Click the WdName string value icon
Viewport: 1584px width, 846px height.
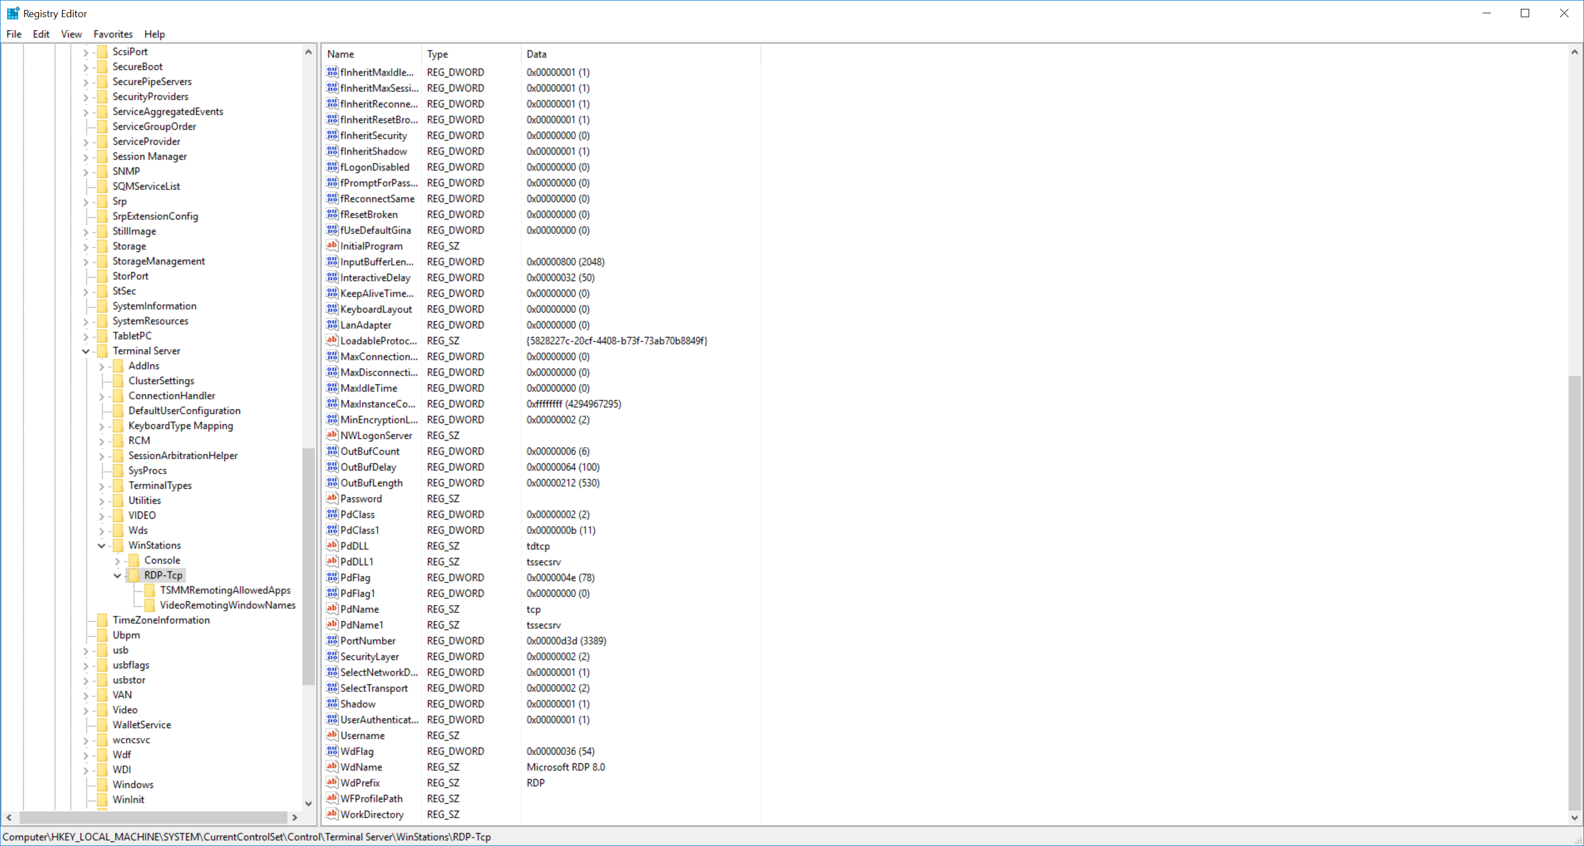[332, 767]
